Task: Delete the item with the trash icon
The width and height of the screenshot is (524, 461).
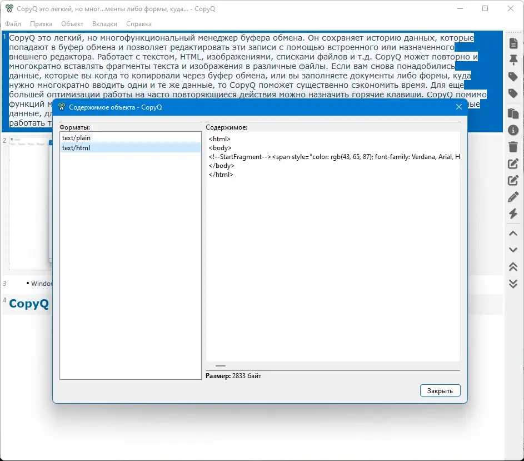Action: click(x=513, y=146)
